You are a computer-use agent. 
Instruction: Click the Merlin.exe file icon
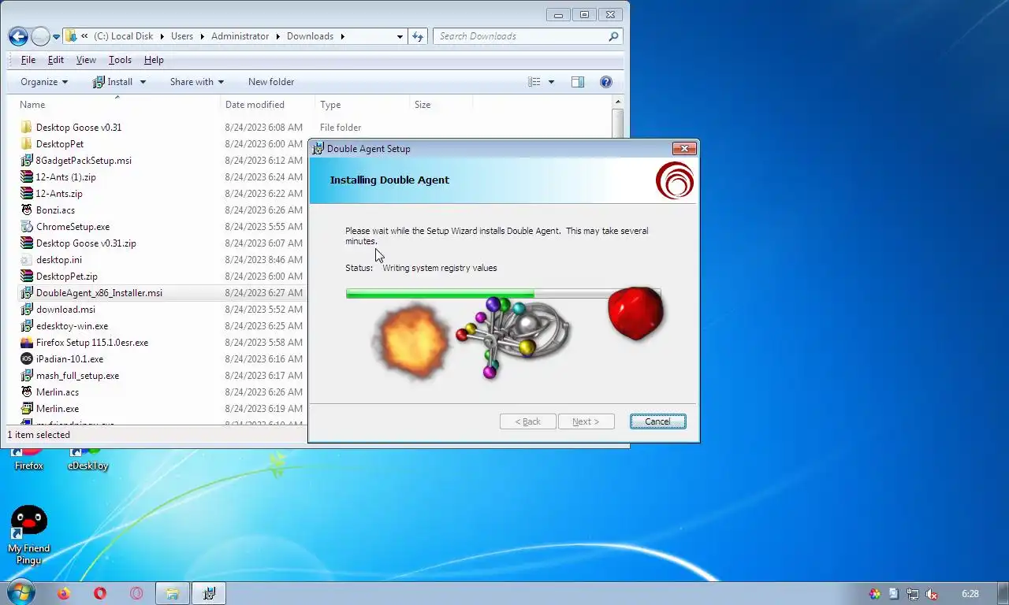pyautogui.click(x=26, y=408)
